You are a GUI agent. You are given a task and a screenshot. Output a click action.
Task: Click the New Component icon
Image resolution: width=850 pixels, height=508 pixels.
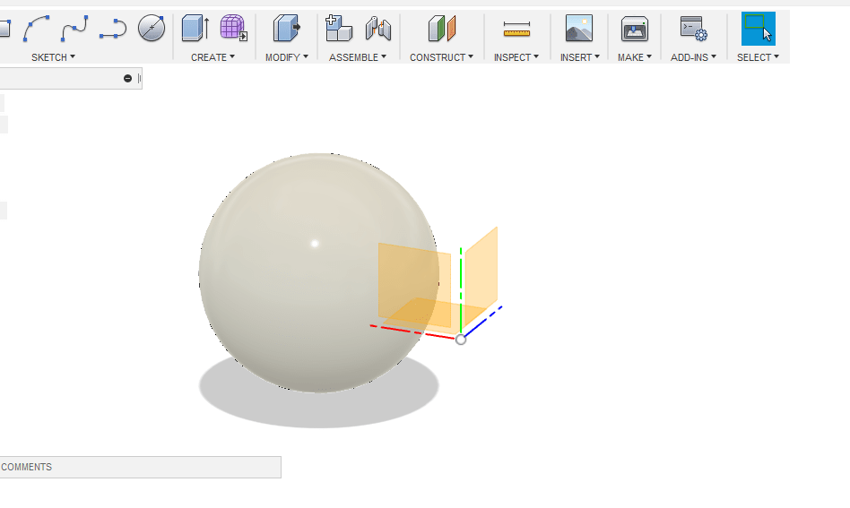tap(338, 28)
